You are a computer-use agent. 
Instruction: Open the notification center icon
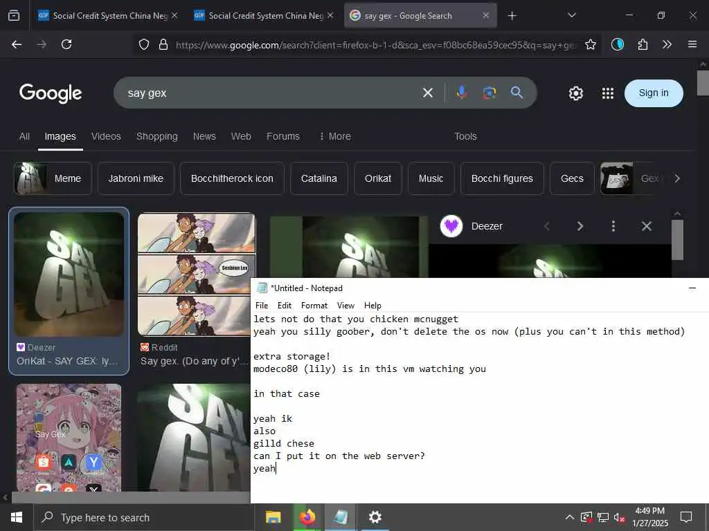point(686,517)
